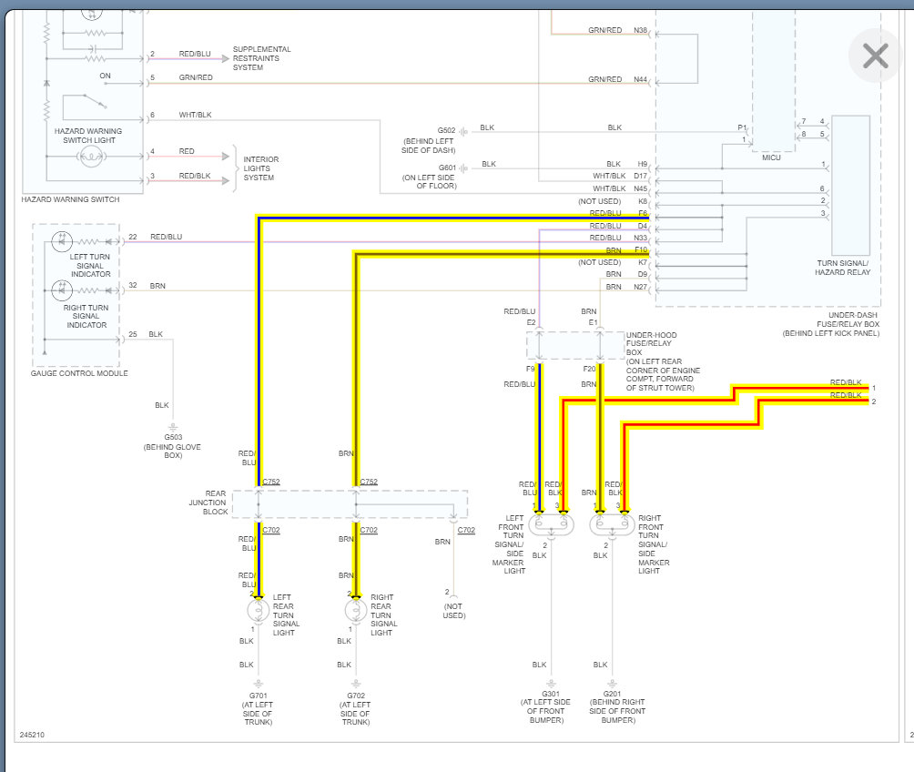Click the INTERIOR LIGHTS SYSTEM label

tap(261, 168)
